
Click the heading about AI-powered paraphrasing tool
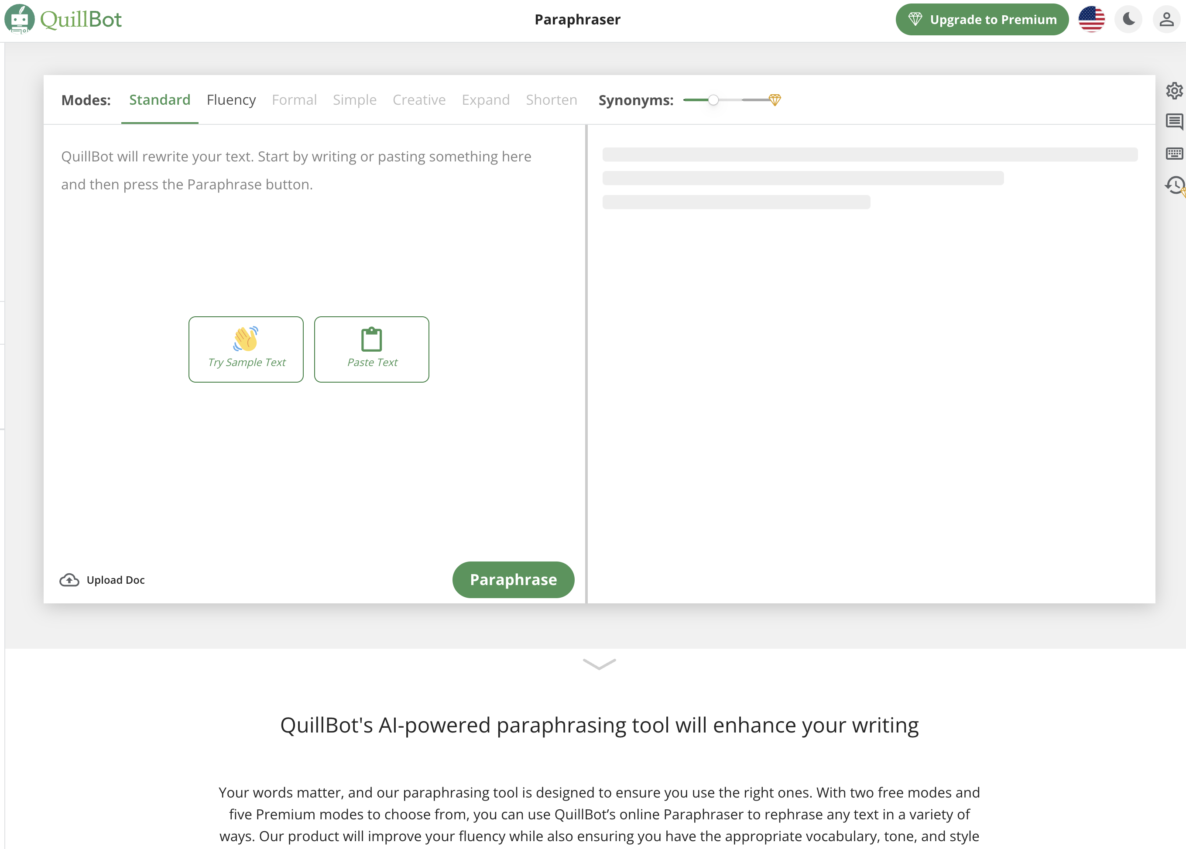599,725
